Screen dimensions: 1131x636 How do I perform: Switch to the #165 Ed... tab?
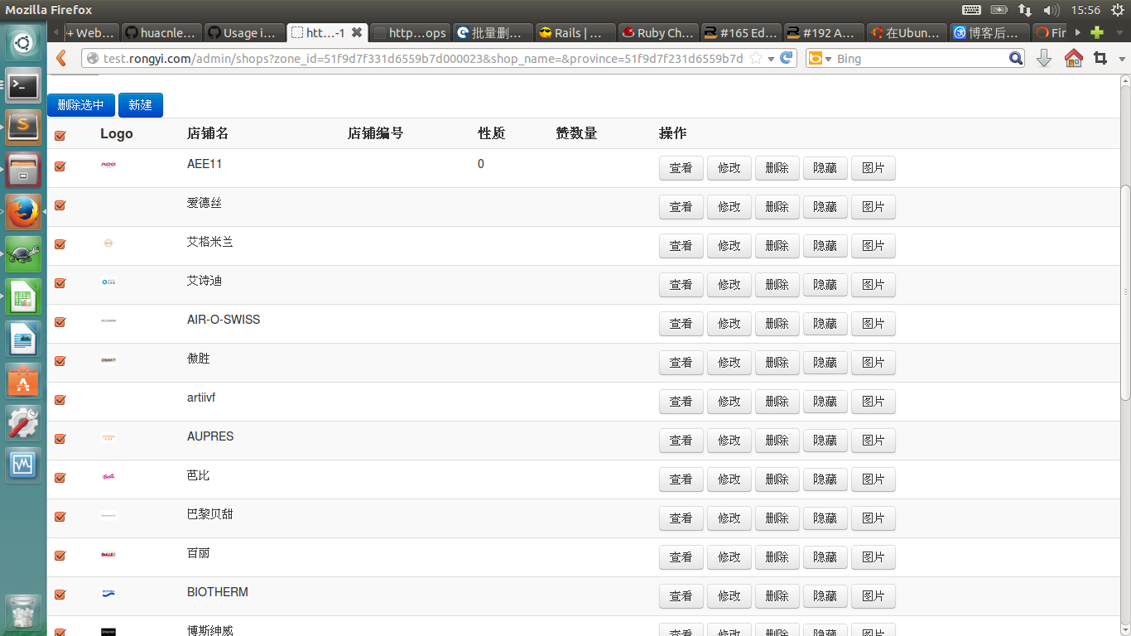point(741,33)
